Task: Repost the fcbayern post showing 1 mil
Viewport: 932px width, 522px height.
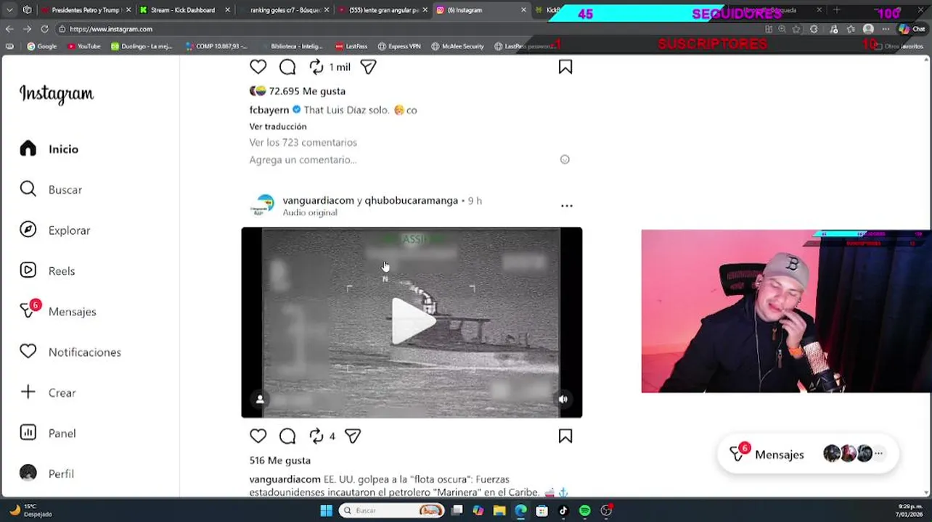Action: click(x=316, y=67)
